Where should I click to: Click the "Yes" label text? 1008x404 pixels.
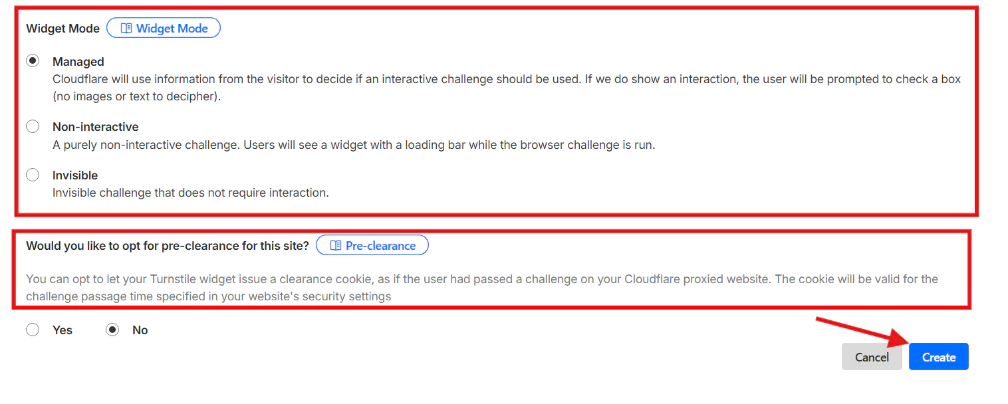pos(63,330)
